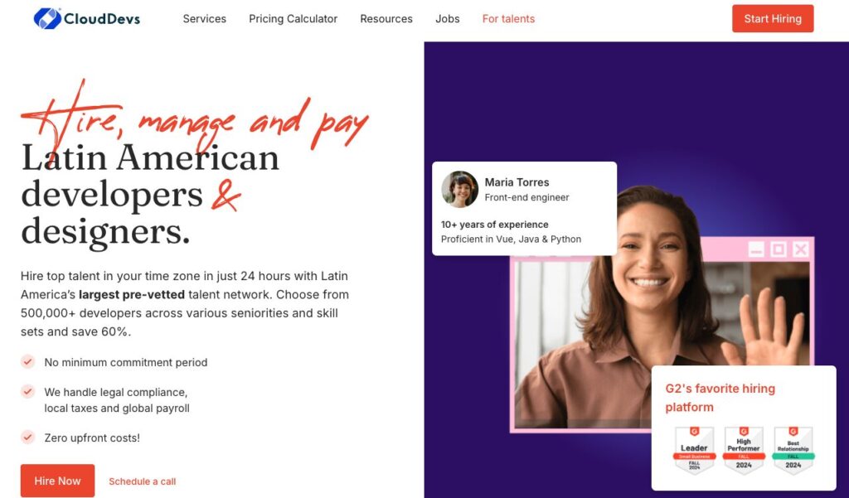Click the maximize square icon on pink window

(779, 249)
